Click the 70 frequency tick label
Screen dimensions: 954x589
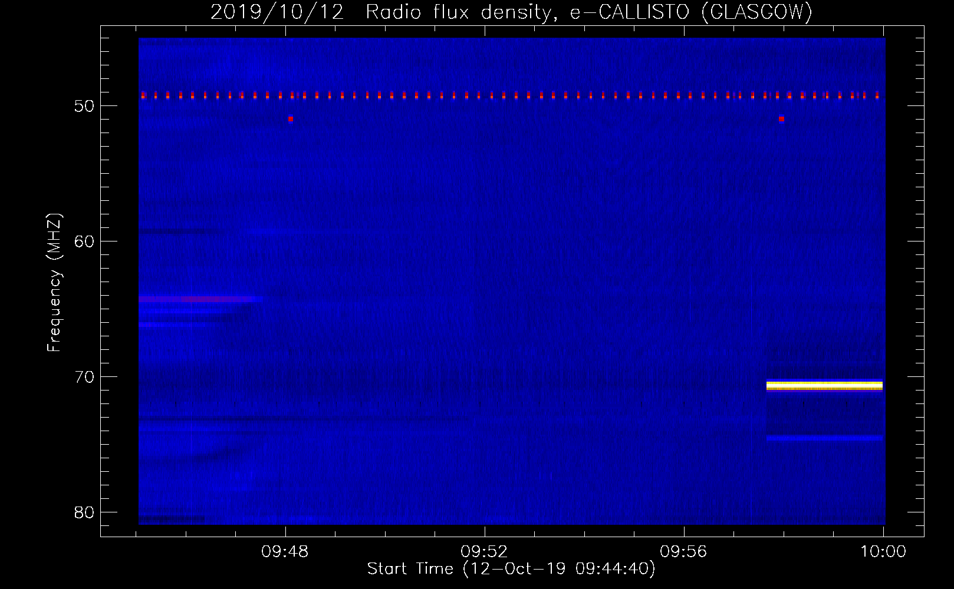click(x=85, y=377)
